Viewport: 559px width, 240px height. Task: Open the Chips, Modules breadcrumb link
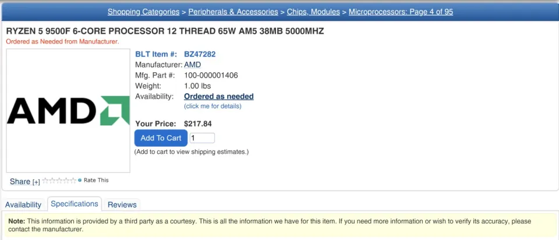tap(314, 12)
